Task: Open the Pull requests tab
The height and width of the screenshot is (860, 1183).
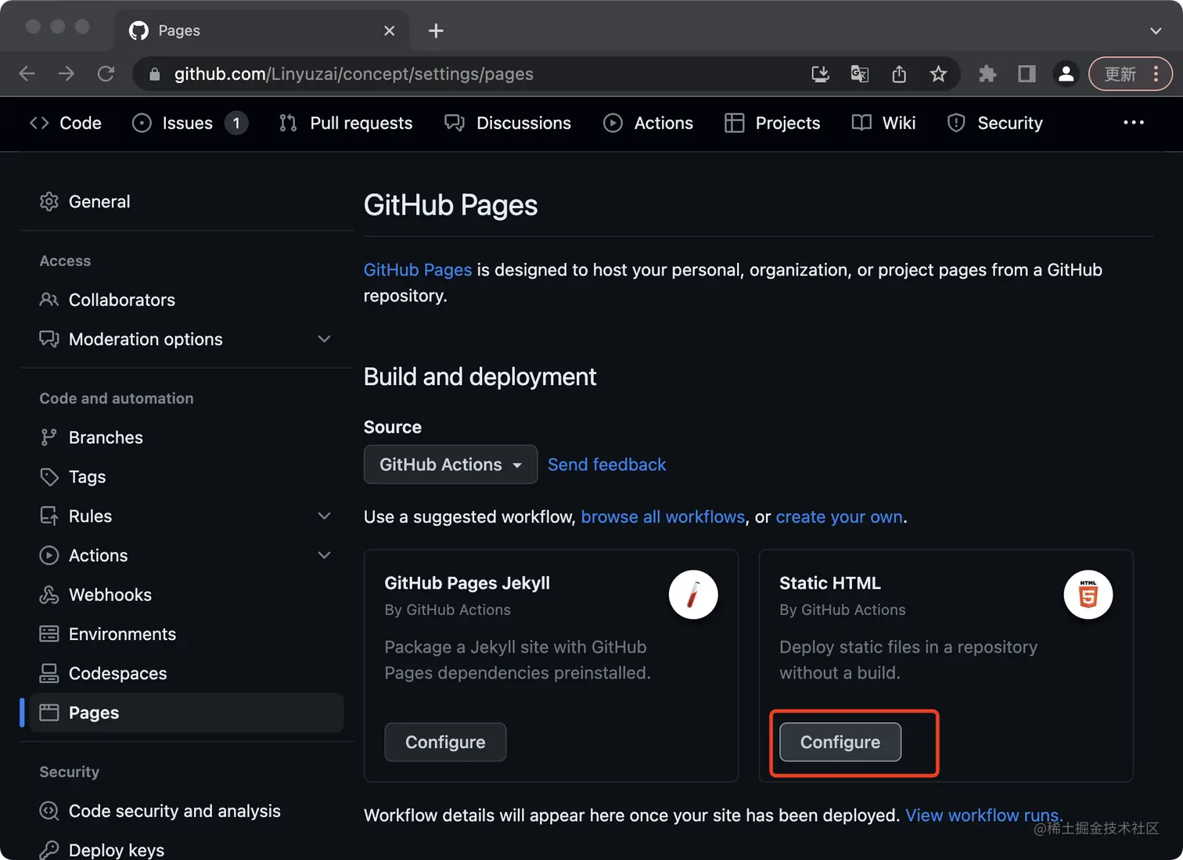Action: (x=345, y=123)
